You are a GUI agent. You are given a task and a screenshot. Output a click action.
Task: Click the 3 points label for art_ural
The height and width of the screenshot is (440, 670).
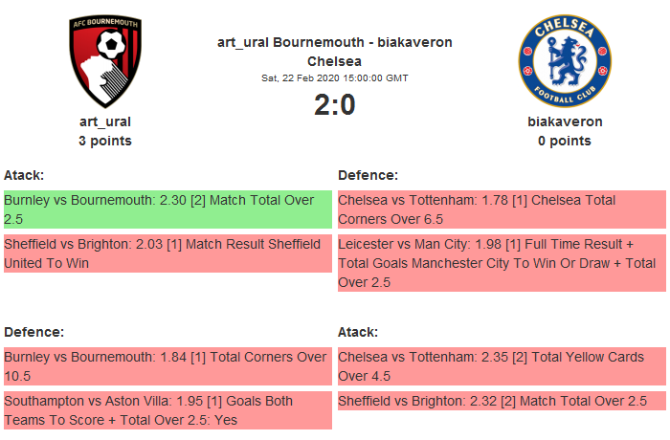point(105,141)
